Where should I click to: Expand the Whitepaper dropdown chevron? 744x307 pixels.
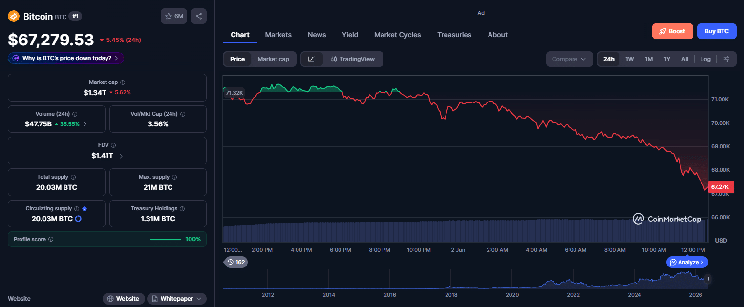tap(199, 299)
